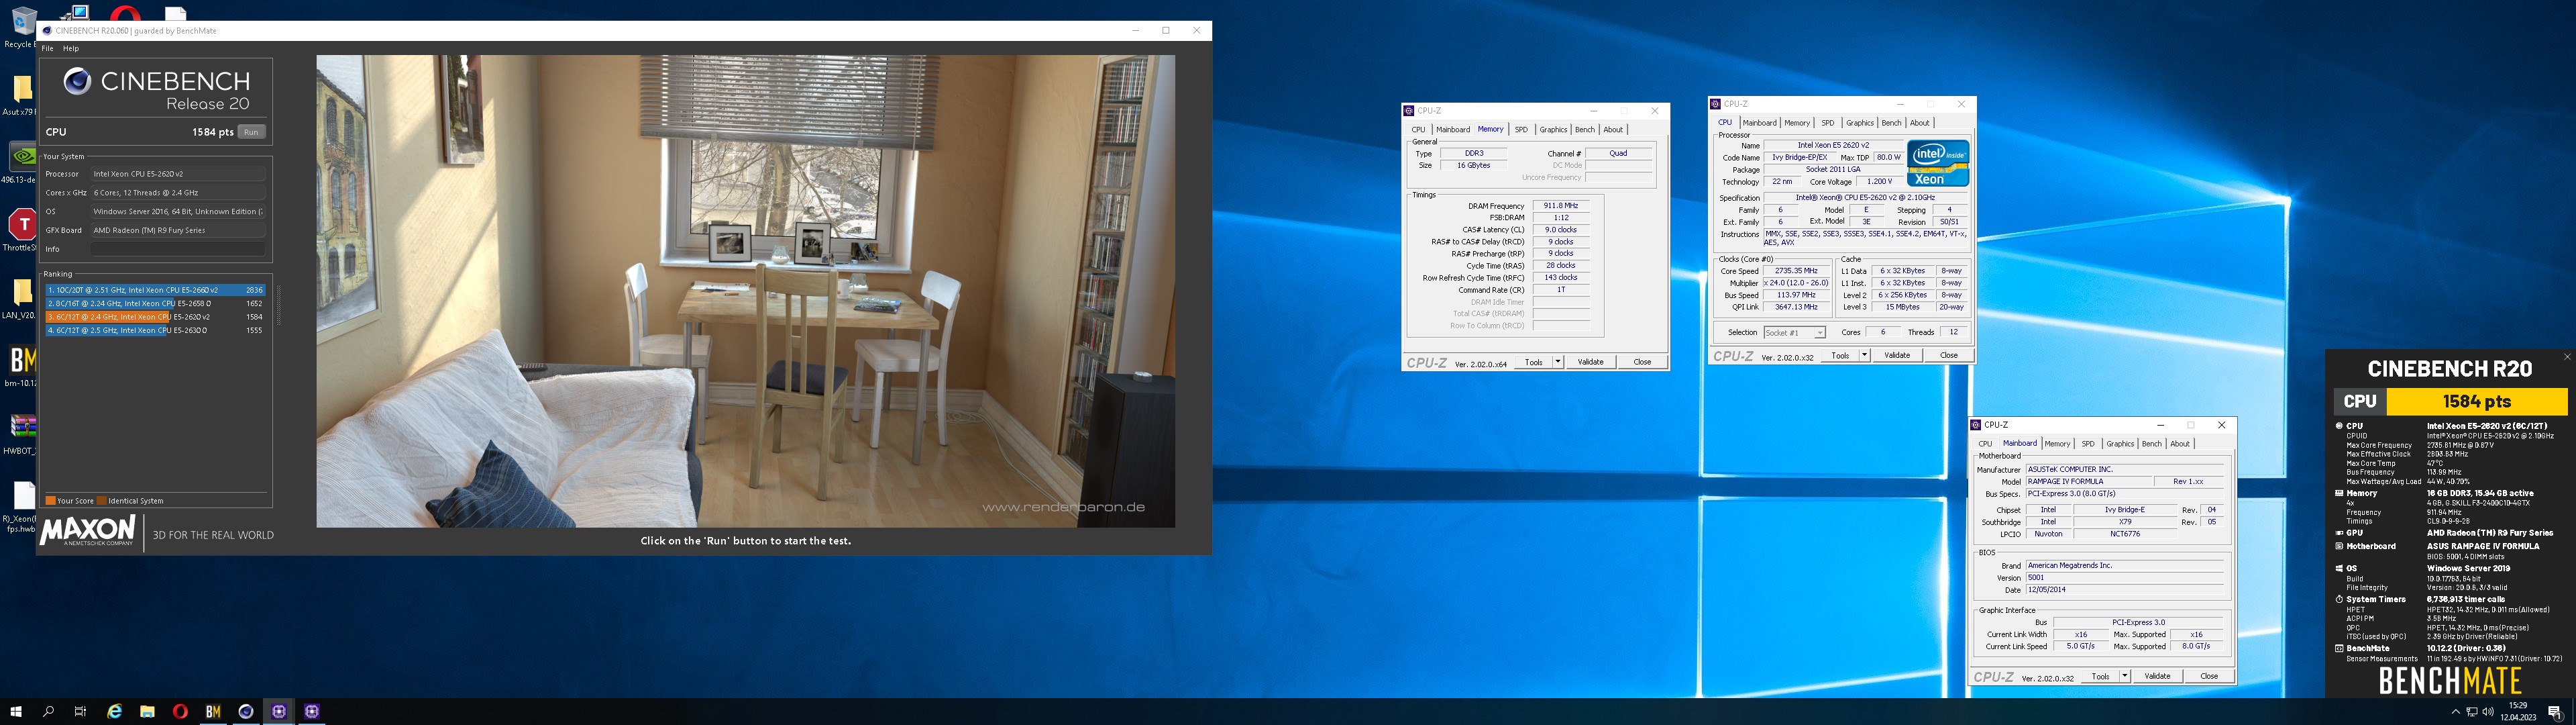2576x725 pixels.
Task: Click the GPU icon in BenchMate panel
Action: (x=2339, y=533)
